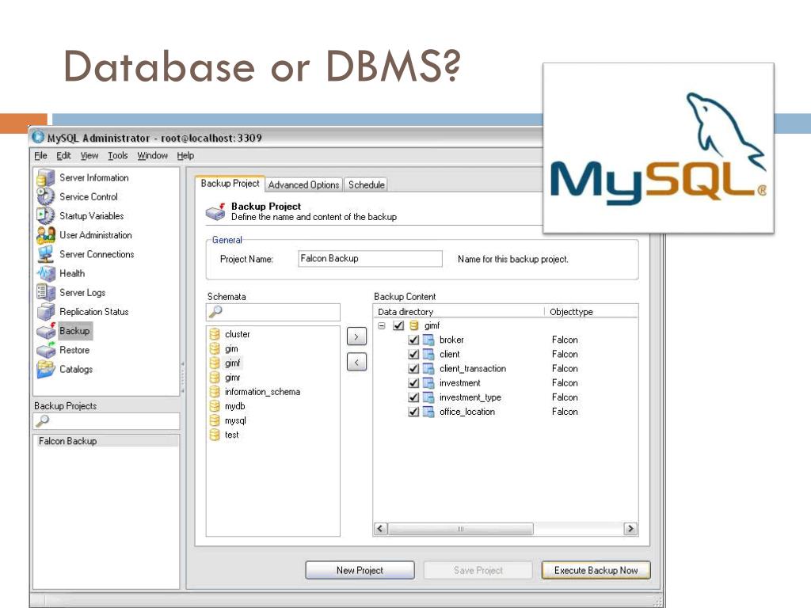Click the Backup Projects search field

click(106, 421)
